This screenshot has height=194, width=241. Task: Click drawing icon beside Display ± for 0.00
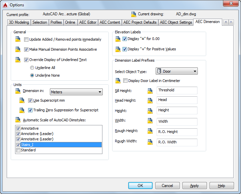point(118,39)
